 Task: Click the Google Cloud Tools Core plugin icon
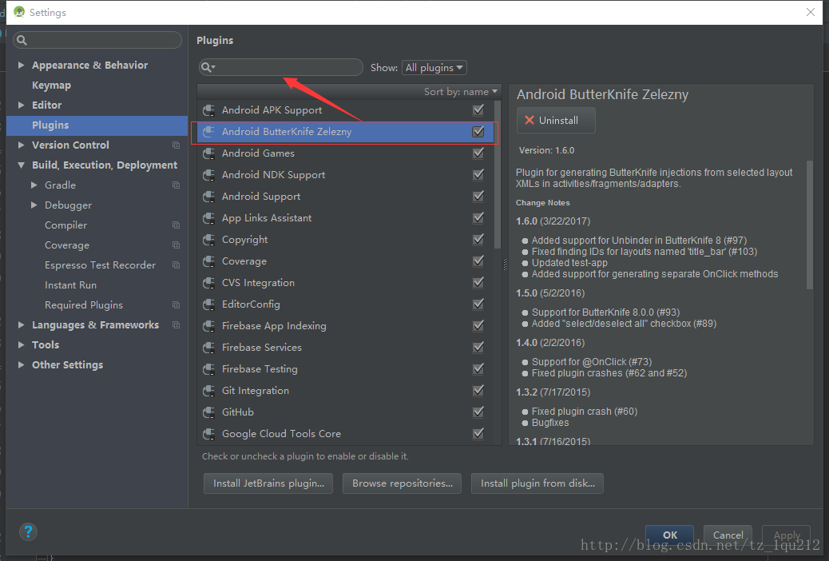(x=208, y=434)
